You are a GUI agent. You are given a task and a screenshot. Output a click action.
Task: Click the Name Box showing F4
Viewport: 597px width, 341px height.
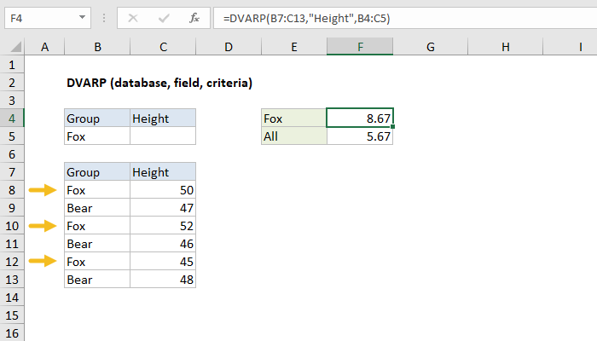coord(48,18)
